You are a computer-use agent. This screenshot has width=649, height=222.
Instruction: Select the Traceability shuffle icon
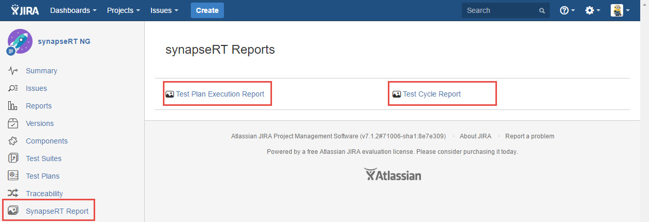pyautogui.click(x=13, y=194)
